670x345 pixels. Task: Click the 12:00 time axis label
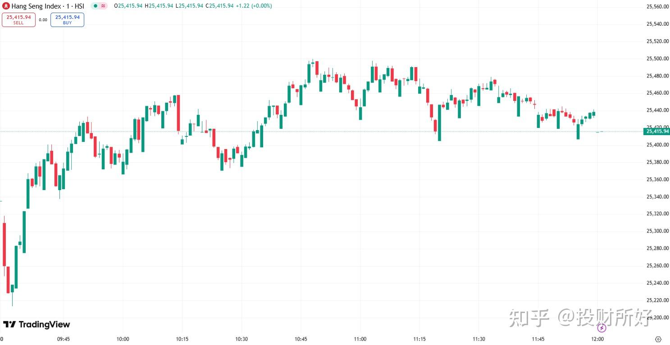(x=597, y=339)
